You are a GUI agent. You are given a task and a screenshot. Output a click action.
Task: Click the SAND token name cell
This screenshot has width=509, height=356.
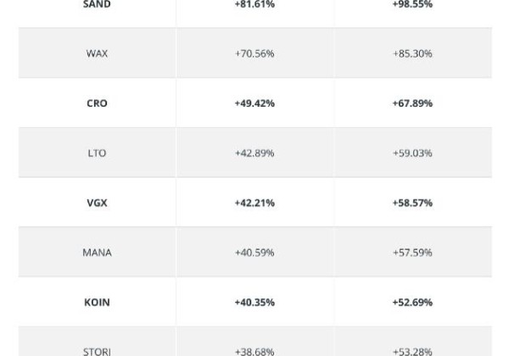(x=97, y=5)
